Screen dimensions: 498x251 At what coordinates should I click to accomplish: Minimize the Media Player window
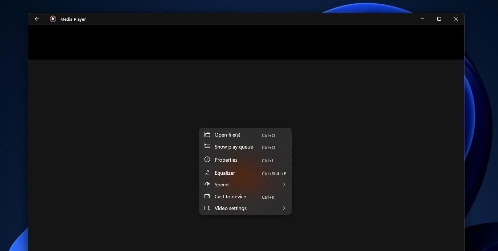click(x=422, y=19)
